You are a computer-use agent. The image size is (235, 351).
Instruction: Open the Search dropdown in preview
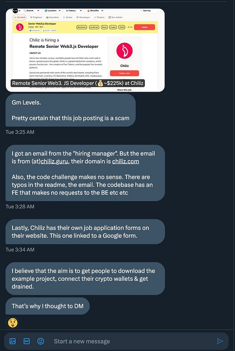(x=31, y=11)
